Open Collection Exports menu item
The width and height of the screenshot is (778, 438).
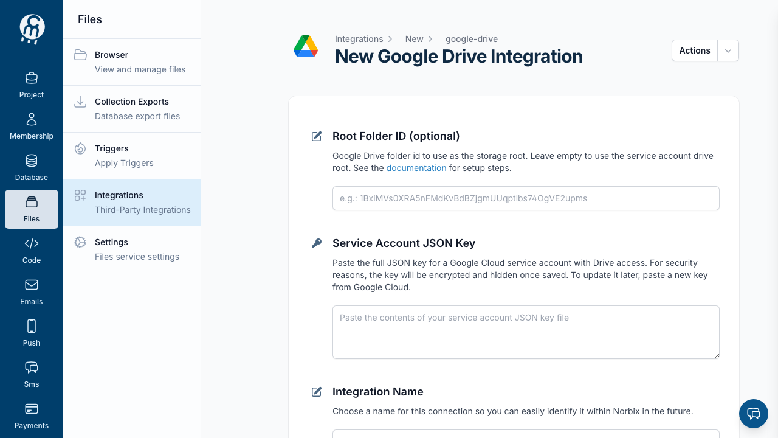[132, 109]
